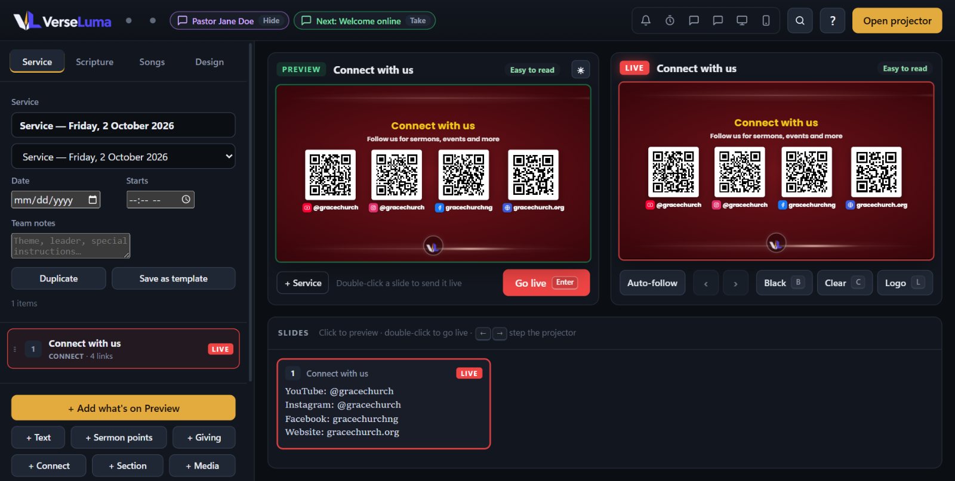Click Add what's on Preview

pyautogui.click(x=123, y=408)
